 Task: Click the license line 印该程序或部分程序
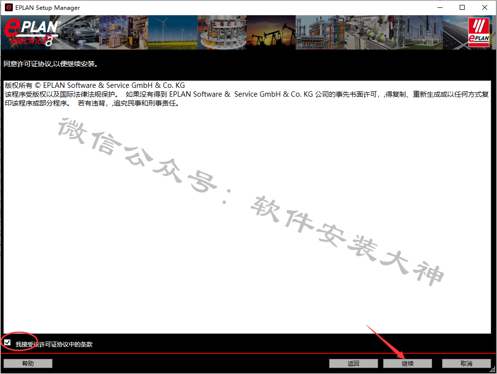point(37,103)
